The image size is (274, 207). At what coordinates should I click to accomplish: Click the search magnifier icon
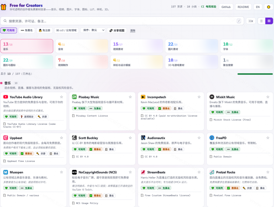5,21
